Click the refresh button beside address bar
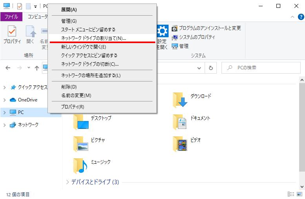 pos(211,68)
